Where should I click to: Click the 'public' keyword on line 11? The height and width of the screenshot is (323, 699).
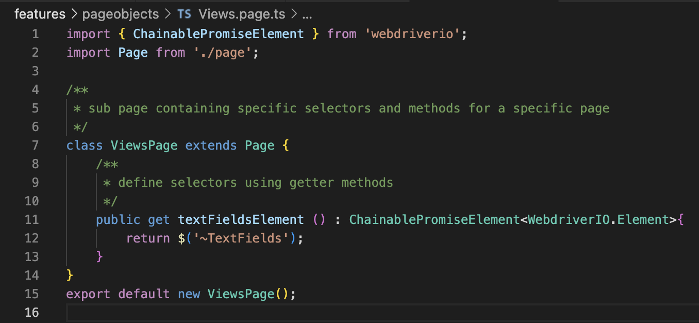tap(118, 220)
